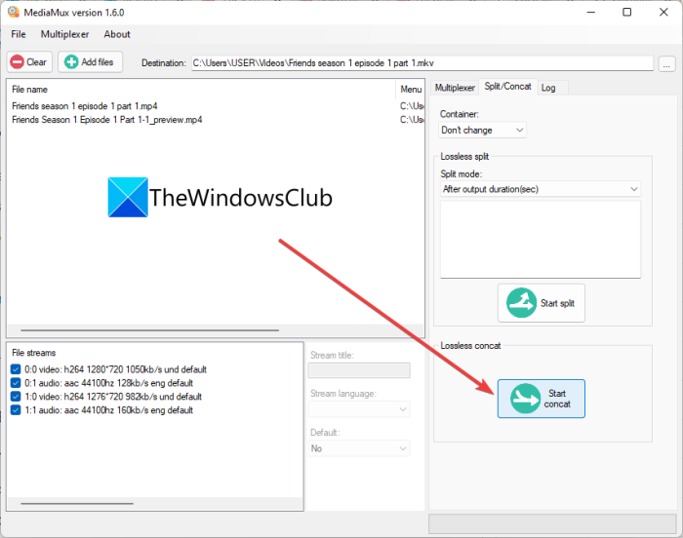Screen dimensions: 683x538
Task: Open the Container dropdown showing Don't change
Action: point(482,130)
